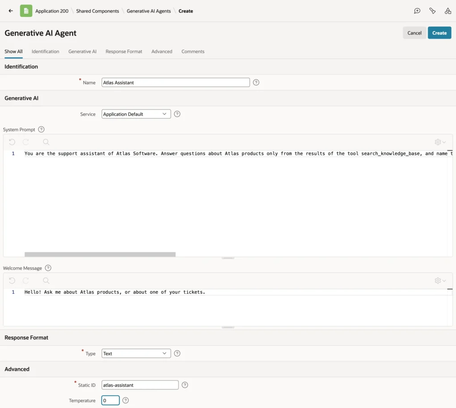The width and height of the screenshot is (456, 408).
Task: Click Find icon in Welcome Message editor
Action: pyautogui.click(x=46, y=280)
